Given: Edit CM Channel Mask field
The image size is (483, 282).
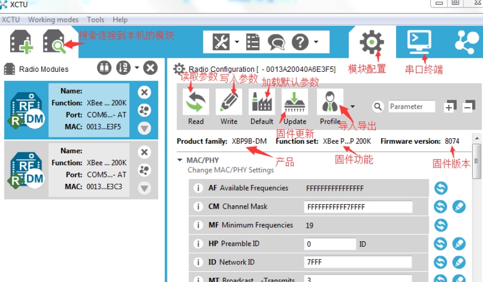Looking at the screenshot, I should pos(358,207).
